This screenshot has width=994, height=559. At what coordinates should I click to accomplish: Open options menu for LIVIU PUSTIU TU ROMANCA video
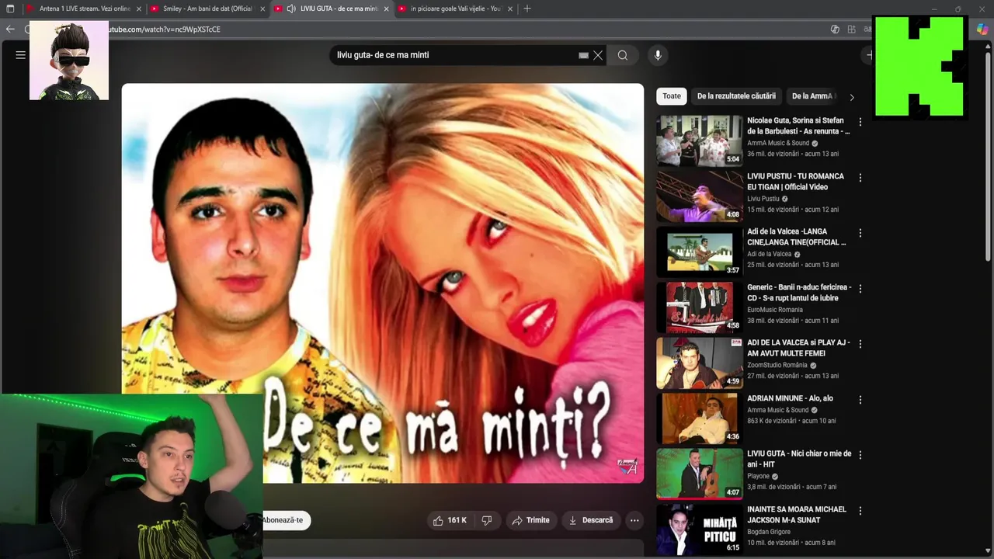tap(860, 178)
